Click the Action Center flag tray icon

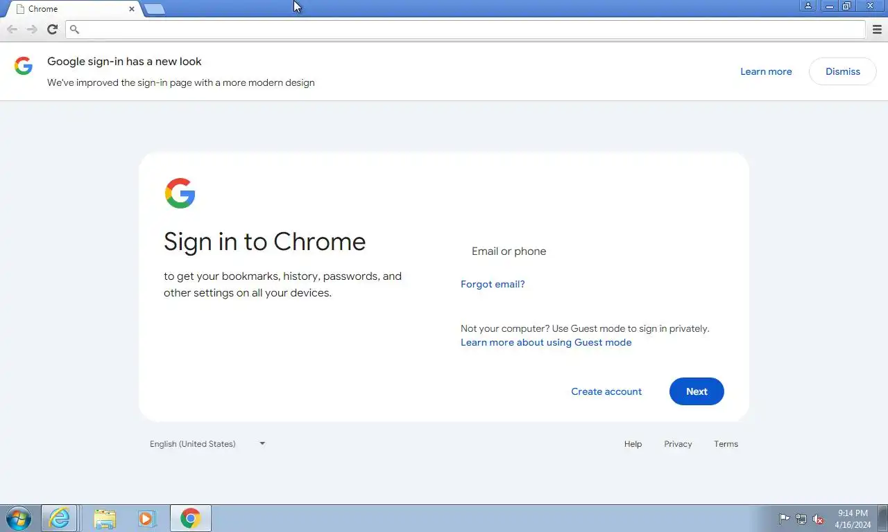[784, 519]
